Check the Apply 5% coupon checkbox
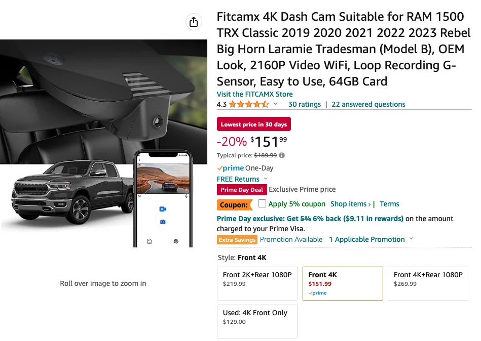 tap(262, 203)
